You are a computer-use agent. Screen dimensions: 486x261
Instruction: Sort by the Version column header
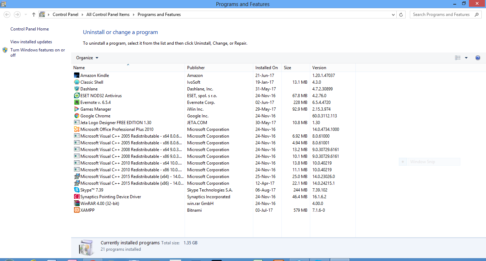click(333, 67)
